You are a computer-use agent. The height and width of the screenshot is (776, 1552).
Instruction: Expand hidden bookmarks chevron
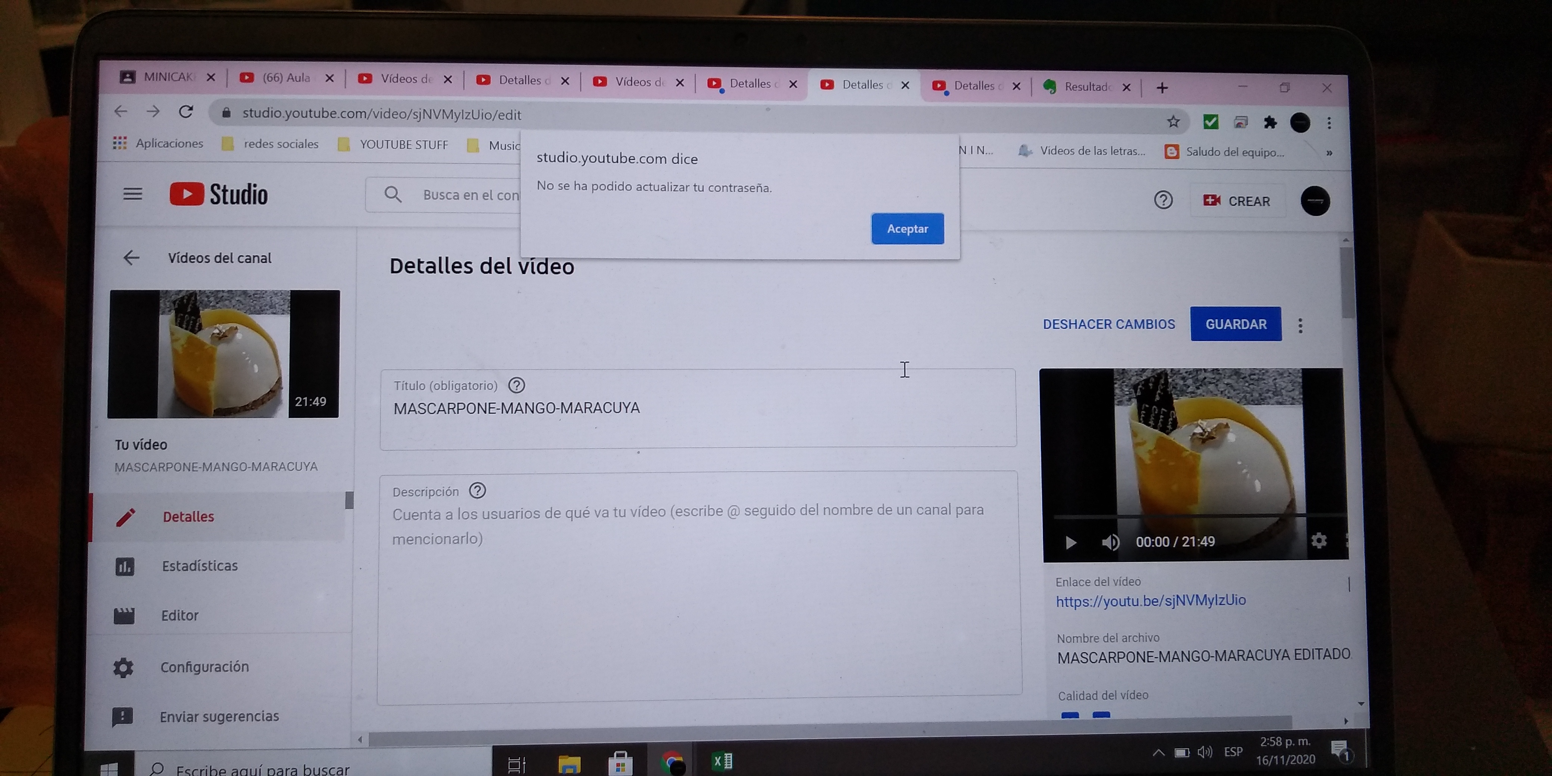pyautogui.click(x=1329, y=153)
